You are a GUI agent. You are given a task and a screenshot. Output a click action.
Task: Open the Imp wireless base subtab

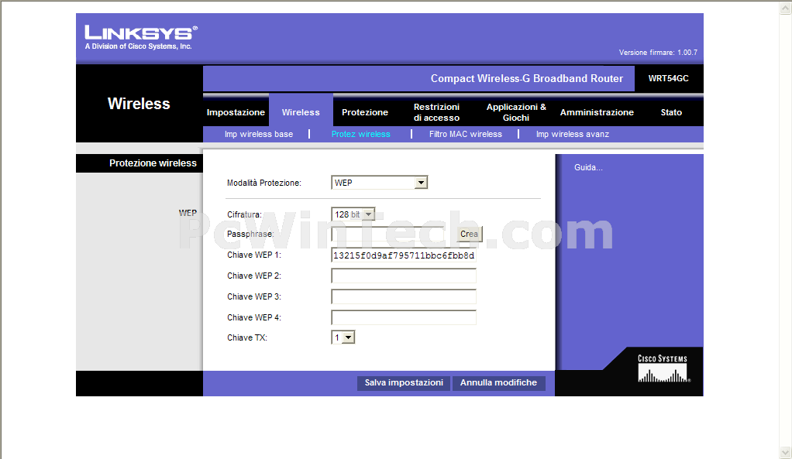(259, 134)
